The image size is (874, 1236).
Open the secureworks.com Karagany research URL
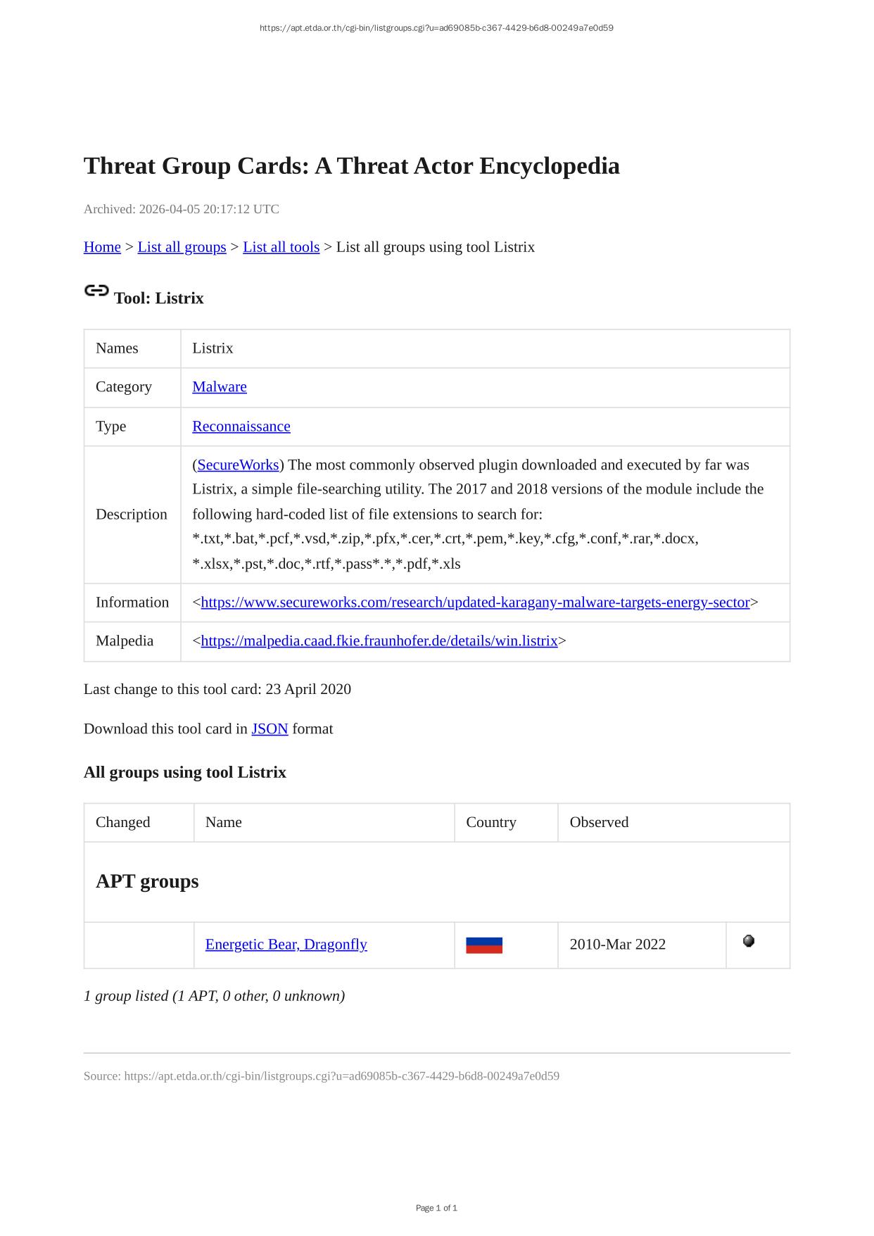pos(475,602)
